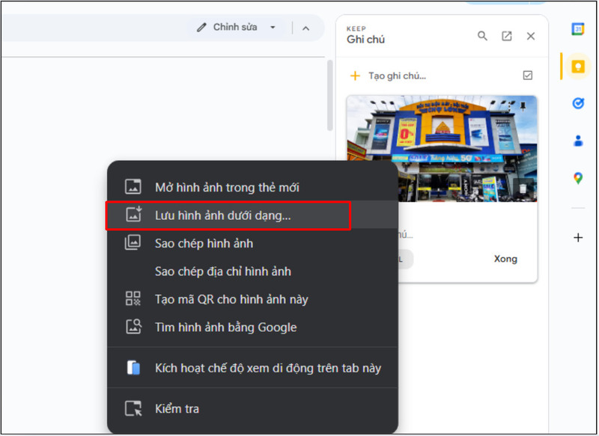Viewport: 599px width, 436px height.
Task: Unpin the store photo note
Action: 523,105
